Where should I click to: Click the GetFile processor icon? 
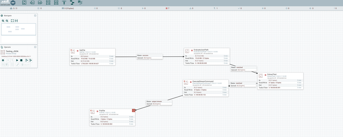pyautogui.click(x=73, y=51)
